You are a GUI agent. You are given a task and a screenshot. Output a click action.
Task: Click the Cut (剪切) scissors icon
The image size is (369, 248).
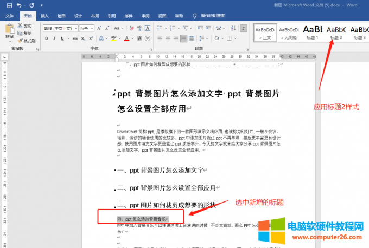click(20, 25)
